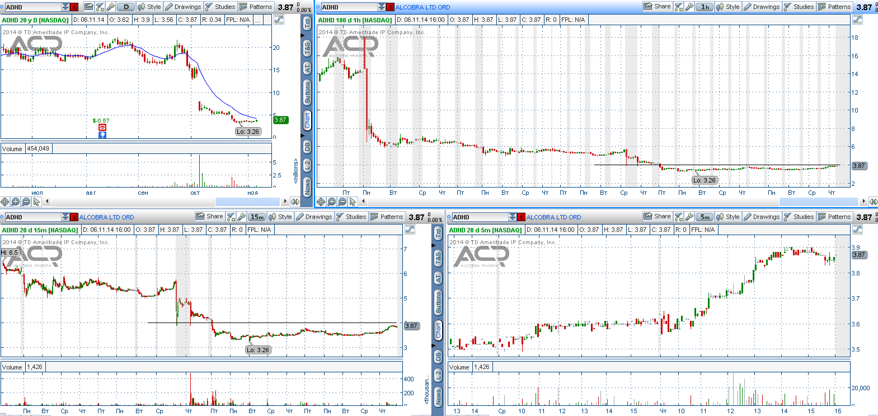
Task: Expand the symbol dropdown on the daily chart
Action: (65, 7)
